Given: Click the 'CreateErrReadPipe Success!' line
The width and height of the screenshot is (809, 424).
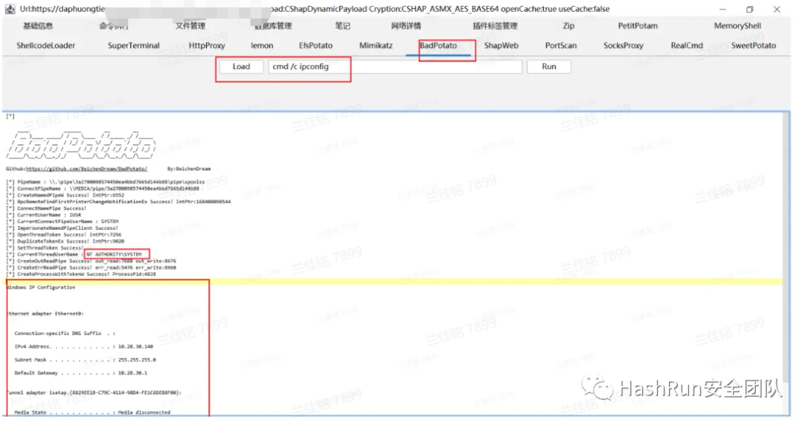Looking at the screenshot, I should [x=91, y=267].
